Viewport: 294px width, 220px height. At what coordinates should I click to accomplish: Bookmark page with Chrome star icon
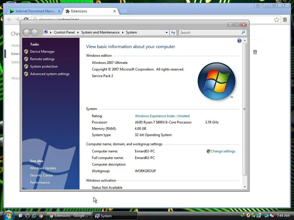pyautogui.click(x=276, y=20)
